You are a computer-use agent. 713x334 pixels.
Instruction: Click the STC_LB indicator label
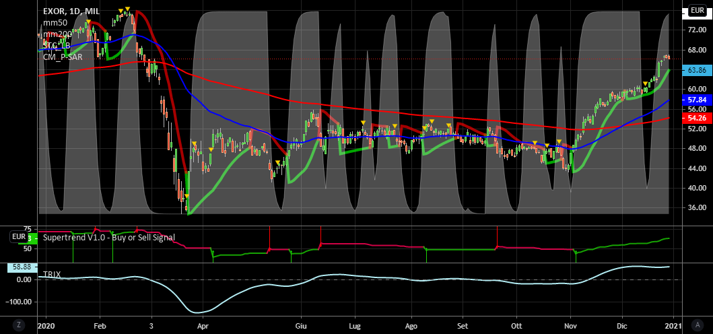coord(57,45)
